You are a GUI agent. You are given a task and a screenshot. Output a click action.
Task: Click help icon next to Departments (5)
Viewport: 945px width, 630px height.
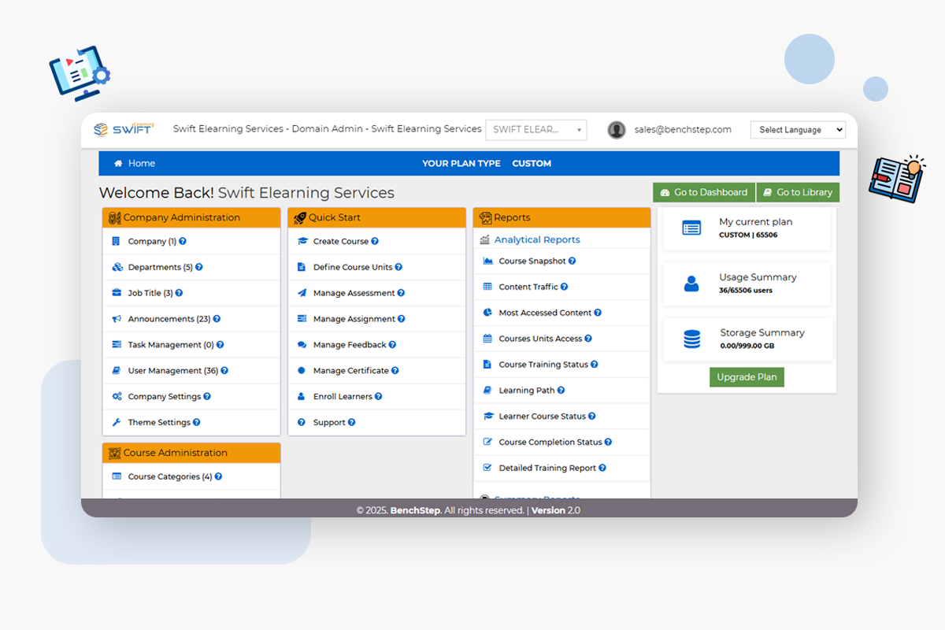(199, 268)
